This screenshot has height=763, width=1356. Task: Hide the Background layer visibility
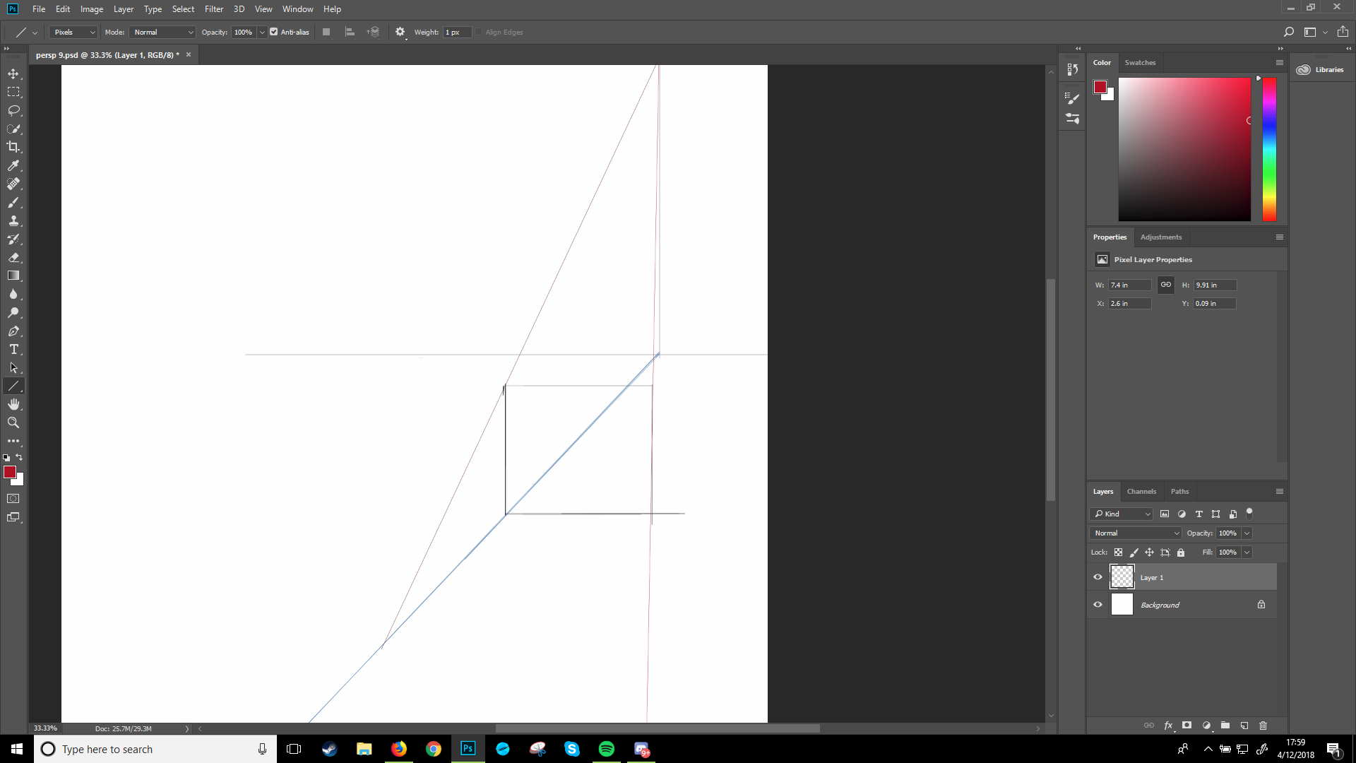1098,604
